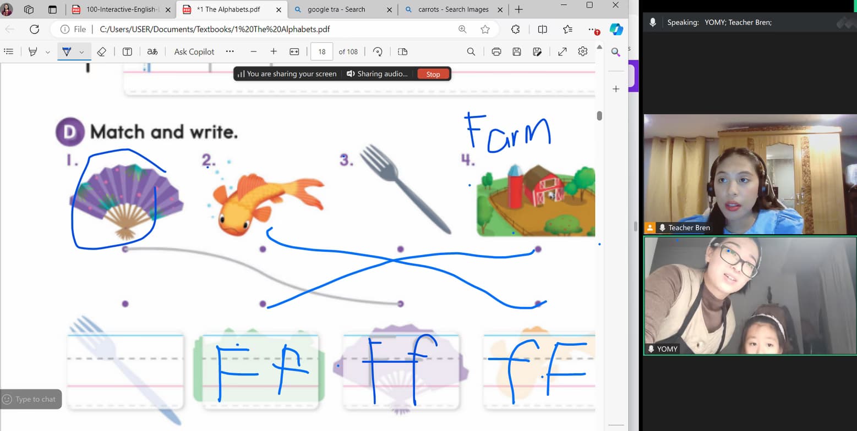
Task: Open the three-dot more tools menu
Action: [230, 52]
